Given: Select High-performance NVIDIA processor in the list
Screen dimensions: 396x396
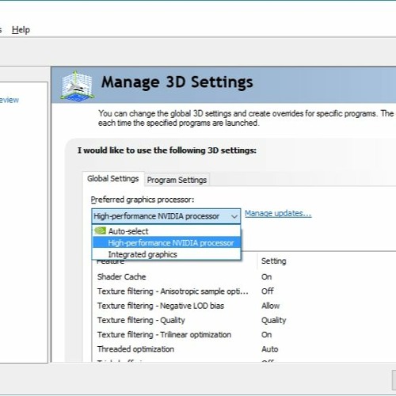Looking at the screenshot, I should coord(166,243).
